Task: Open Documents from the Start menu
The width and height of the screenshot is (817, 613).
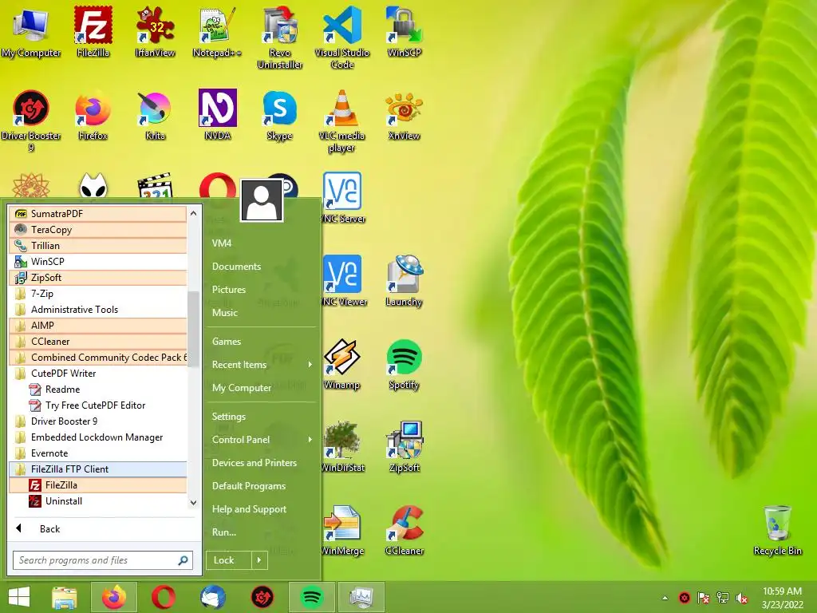Action: [236, 267]
